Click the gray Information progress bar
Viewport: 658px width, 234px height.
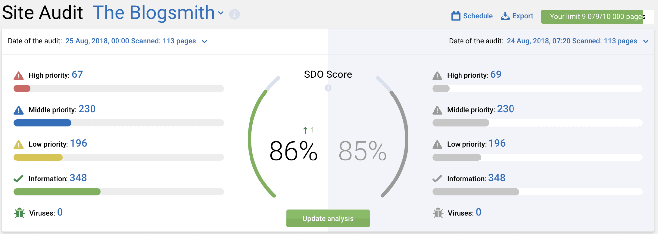click(537, 192)
